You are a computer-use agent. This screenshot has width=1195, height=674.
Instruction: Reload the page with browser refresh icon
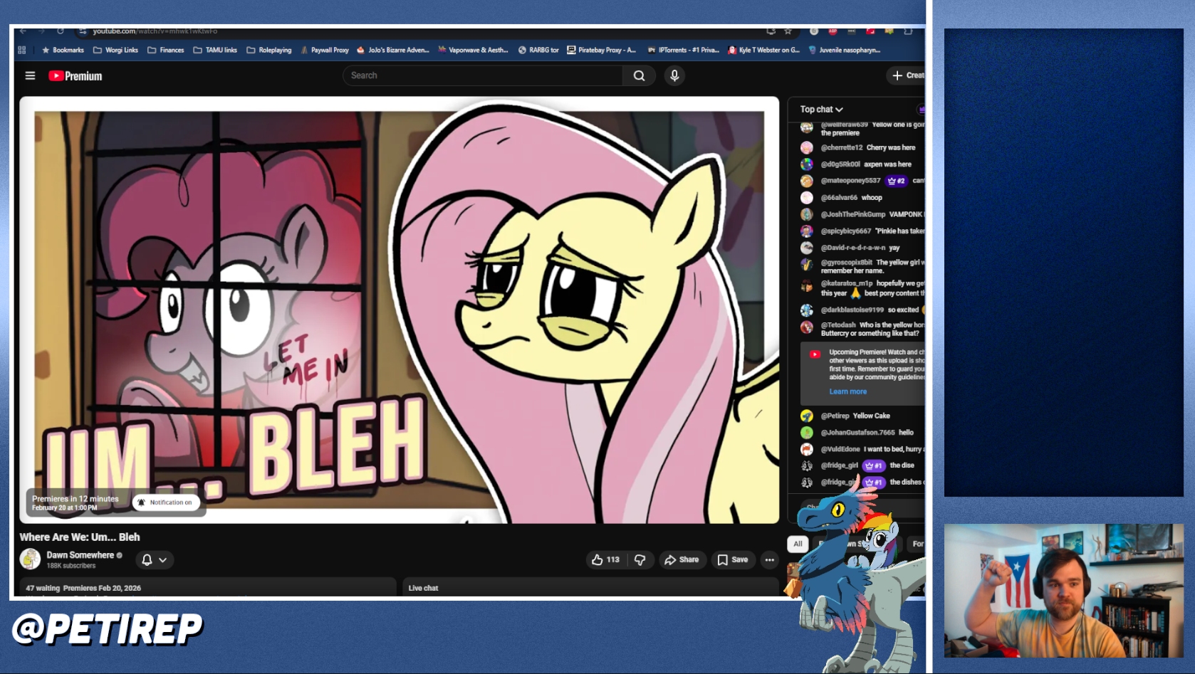coord(61,31)
